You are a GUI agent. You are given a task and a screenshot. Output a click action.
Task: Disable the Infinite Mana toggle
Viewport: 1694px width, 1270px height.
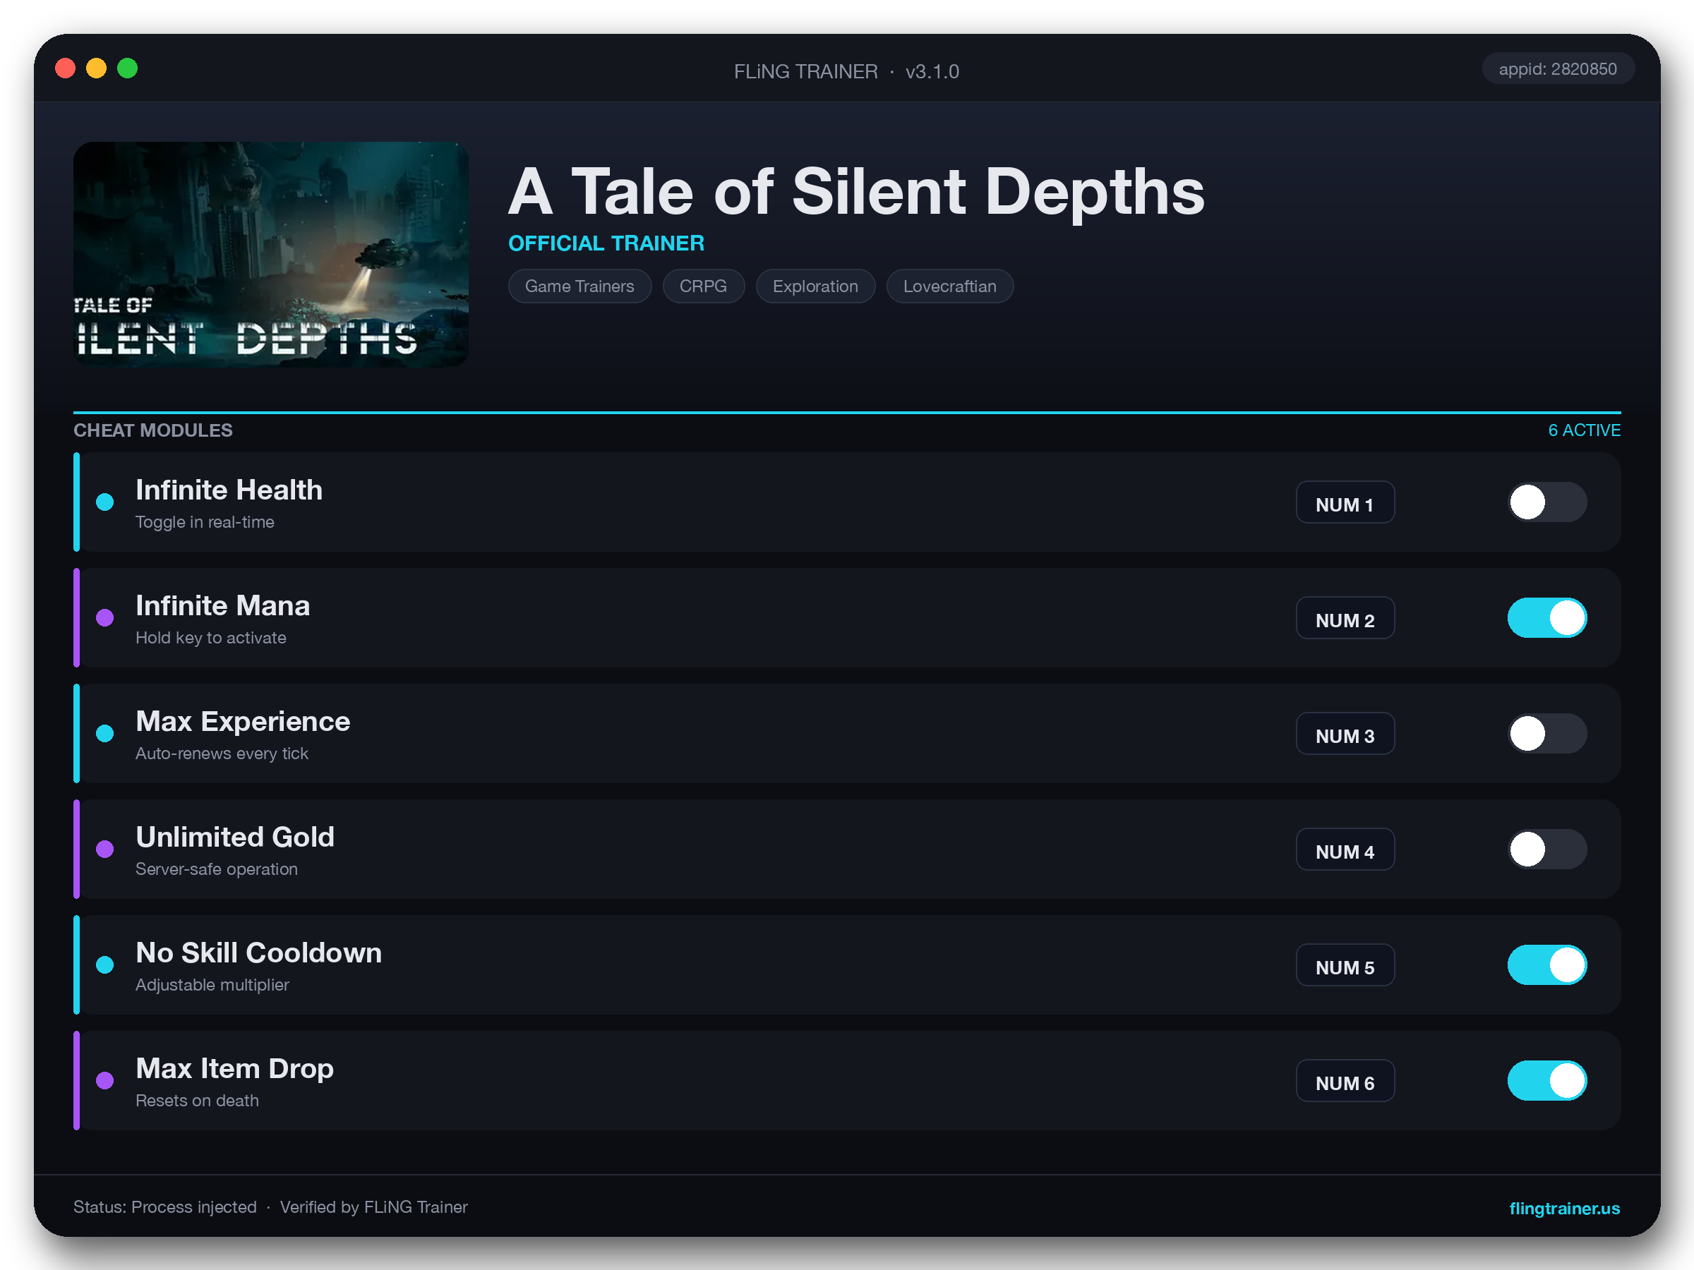tap(1547, 618)
